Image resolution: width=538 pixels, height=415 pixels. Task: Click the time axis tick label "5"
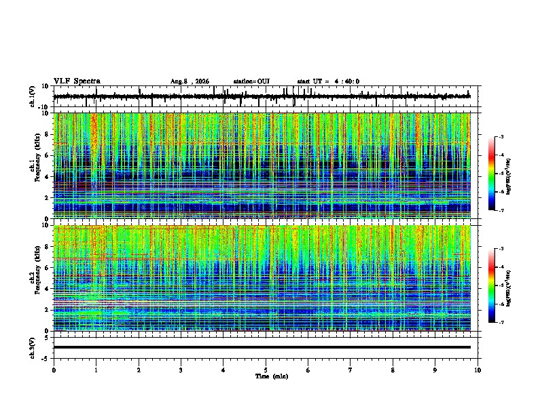(x=266, y=370)
